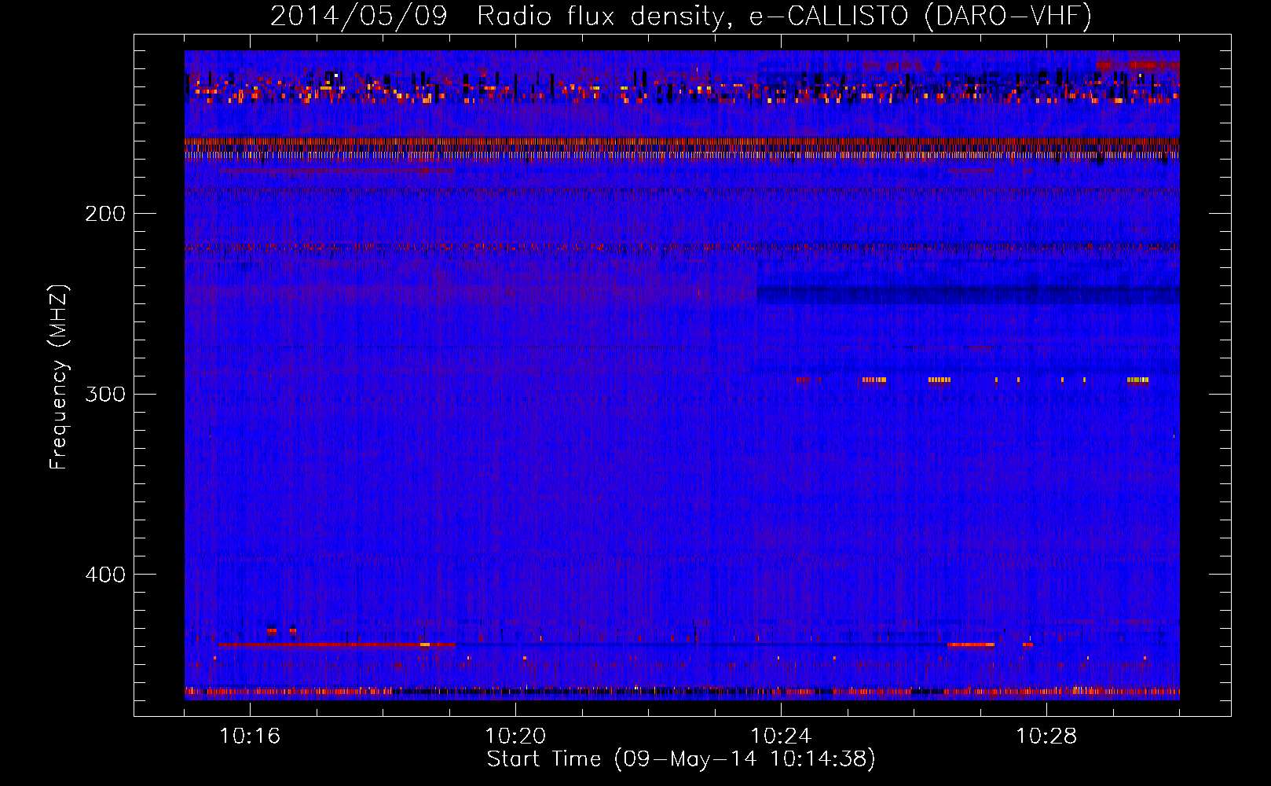Click the '10:24' time axis label
Screen dimensions: 1271x786
(x=781, y=736)
